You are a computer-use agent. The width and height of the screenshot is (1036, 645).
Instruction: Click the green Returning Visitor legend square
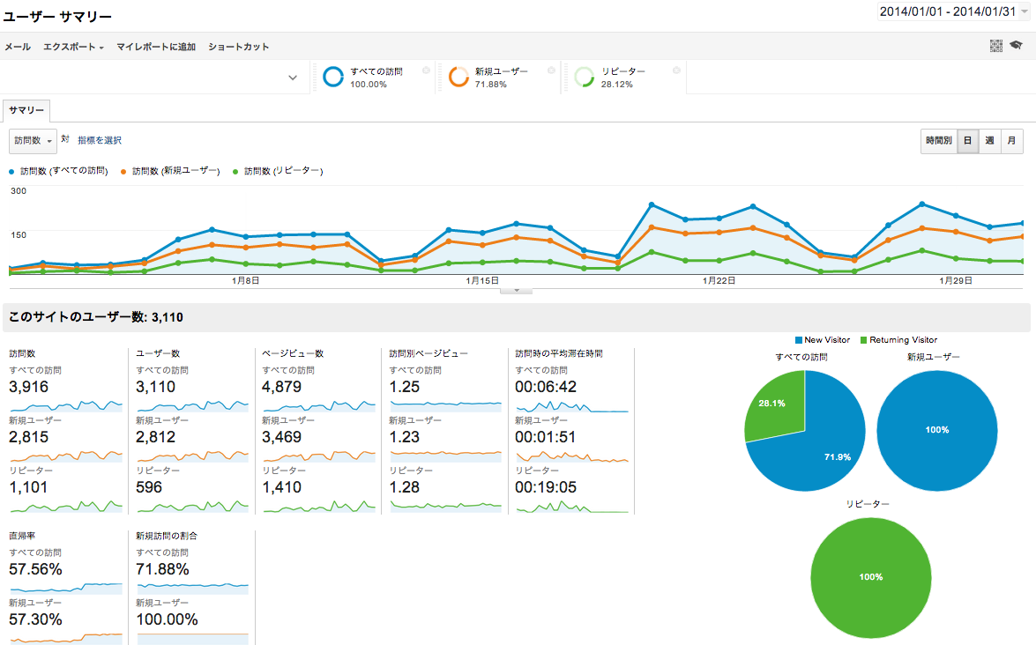coord(863,340)
